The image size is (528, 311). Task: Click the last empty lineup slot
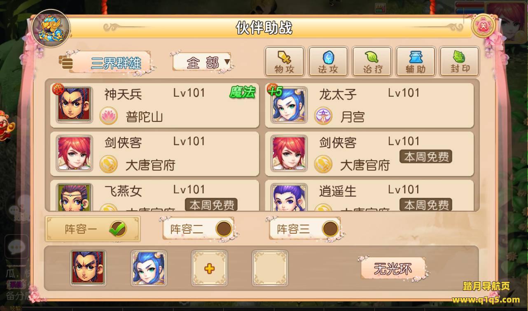[270, 268]
